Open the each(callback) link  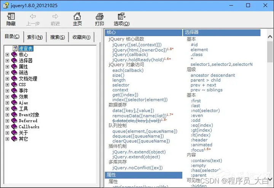click(x=128, y=70)
